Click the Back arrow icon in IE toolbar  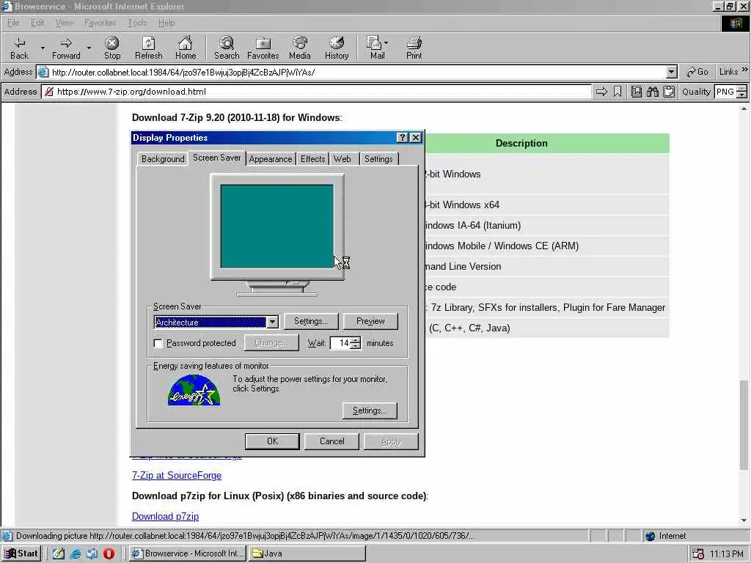pyautogui.click(x=19, y=43)
